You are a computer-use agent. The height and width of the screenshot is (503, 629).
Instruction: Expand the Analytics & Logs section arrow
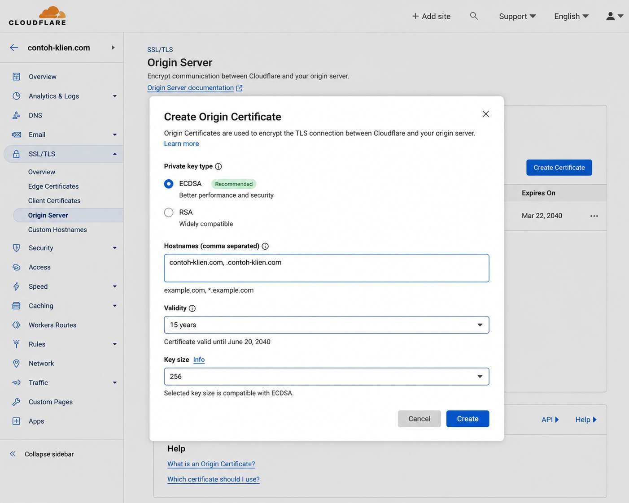point(115,96)
